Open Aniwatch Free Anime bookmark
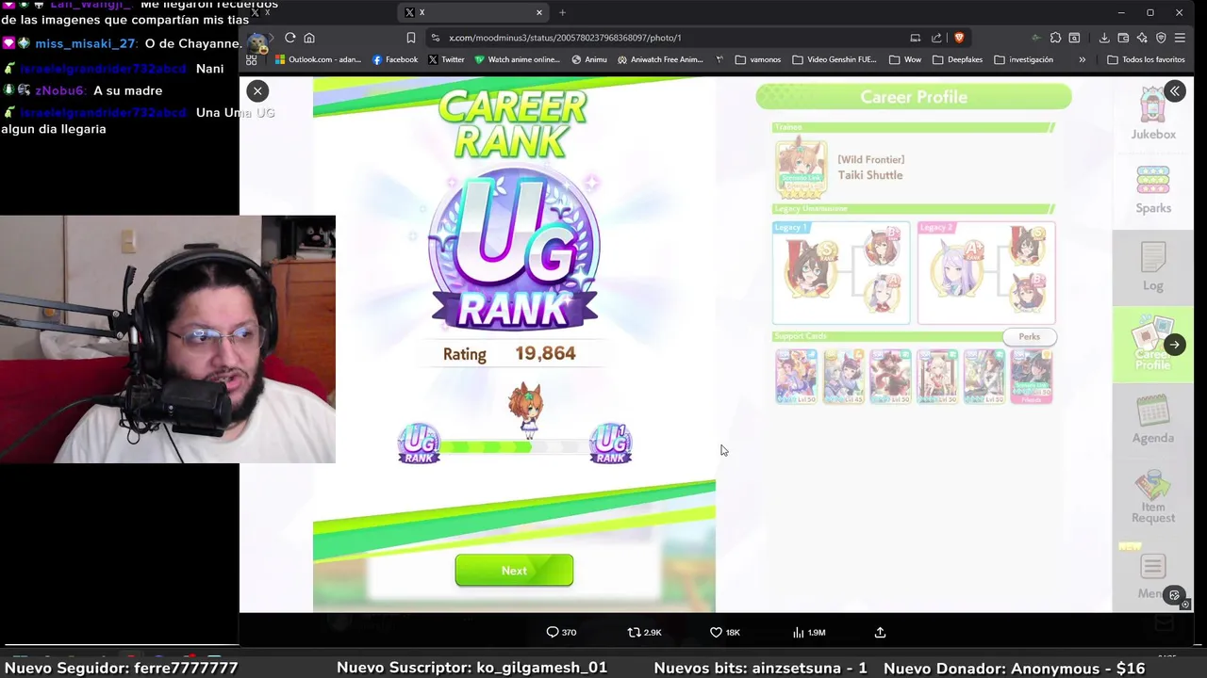The height and width of the screenshot is (678, 1207). (661, 59)
